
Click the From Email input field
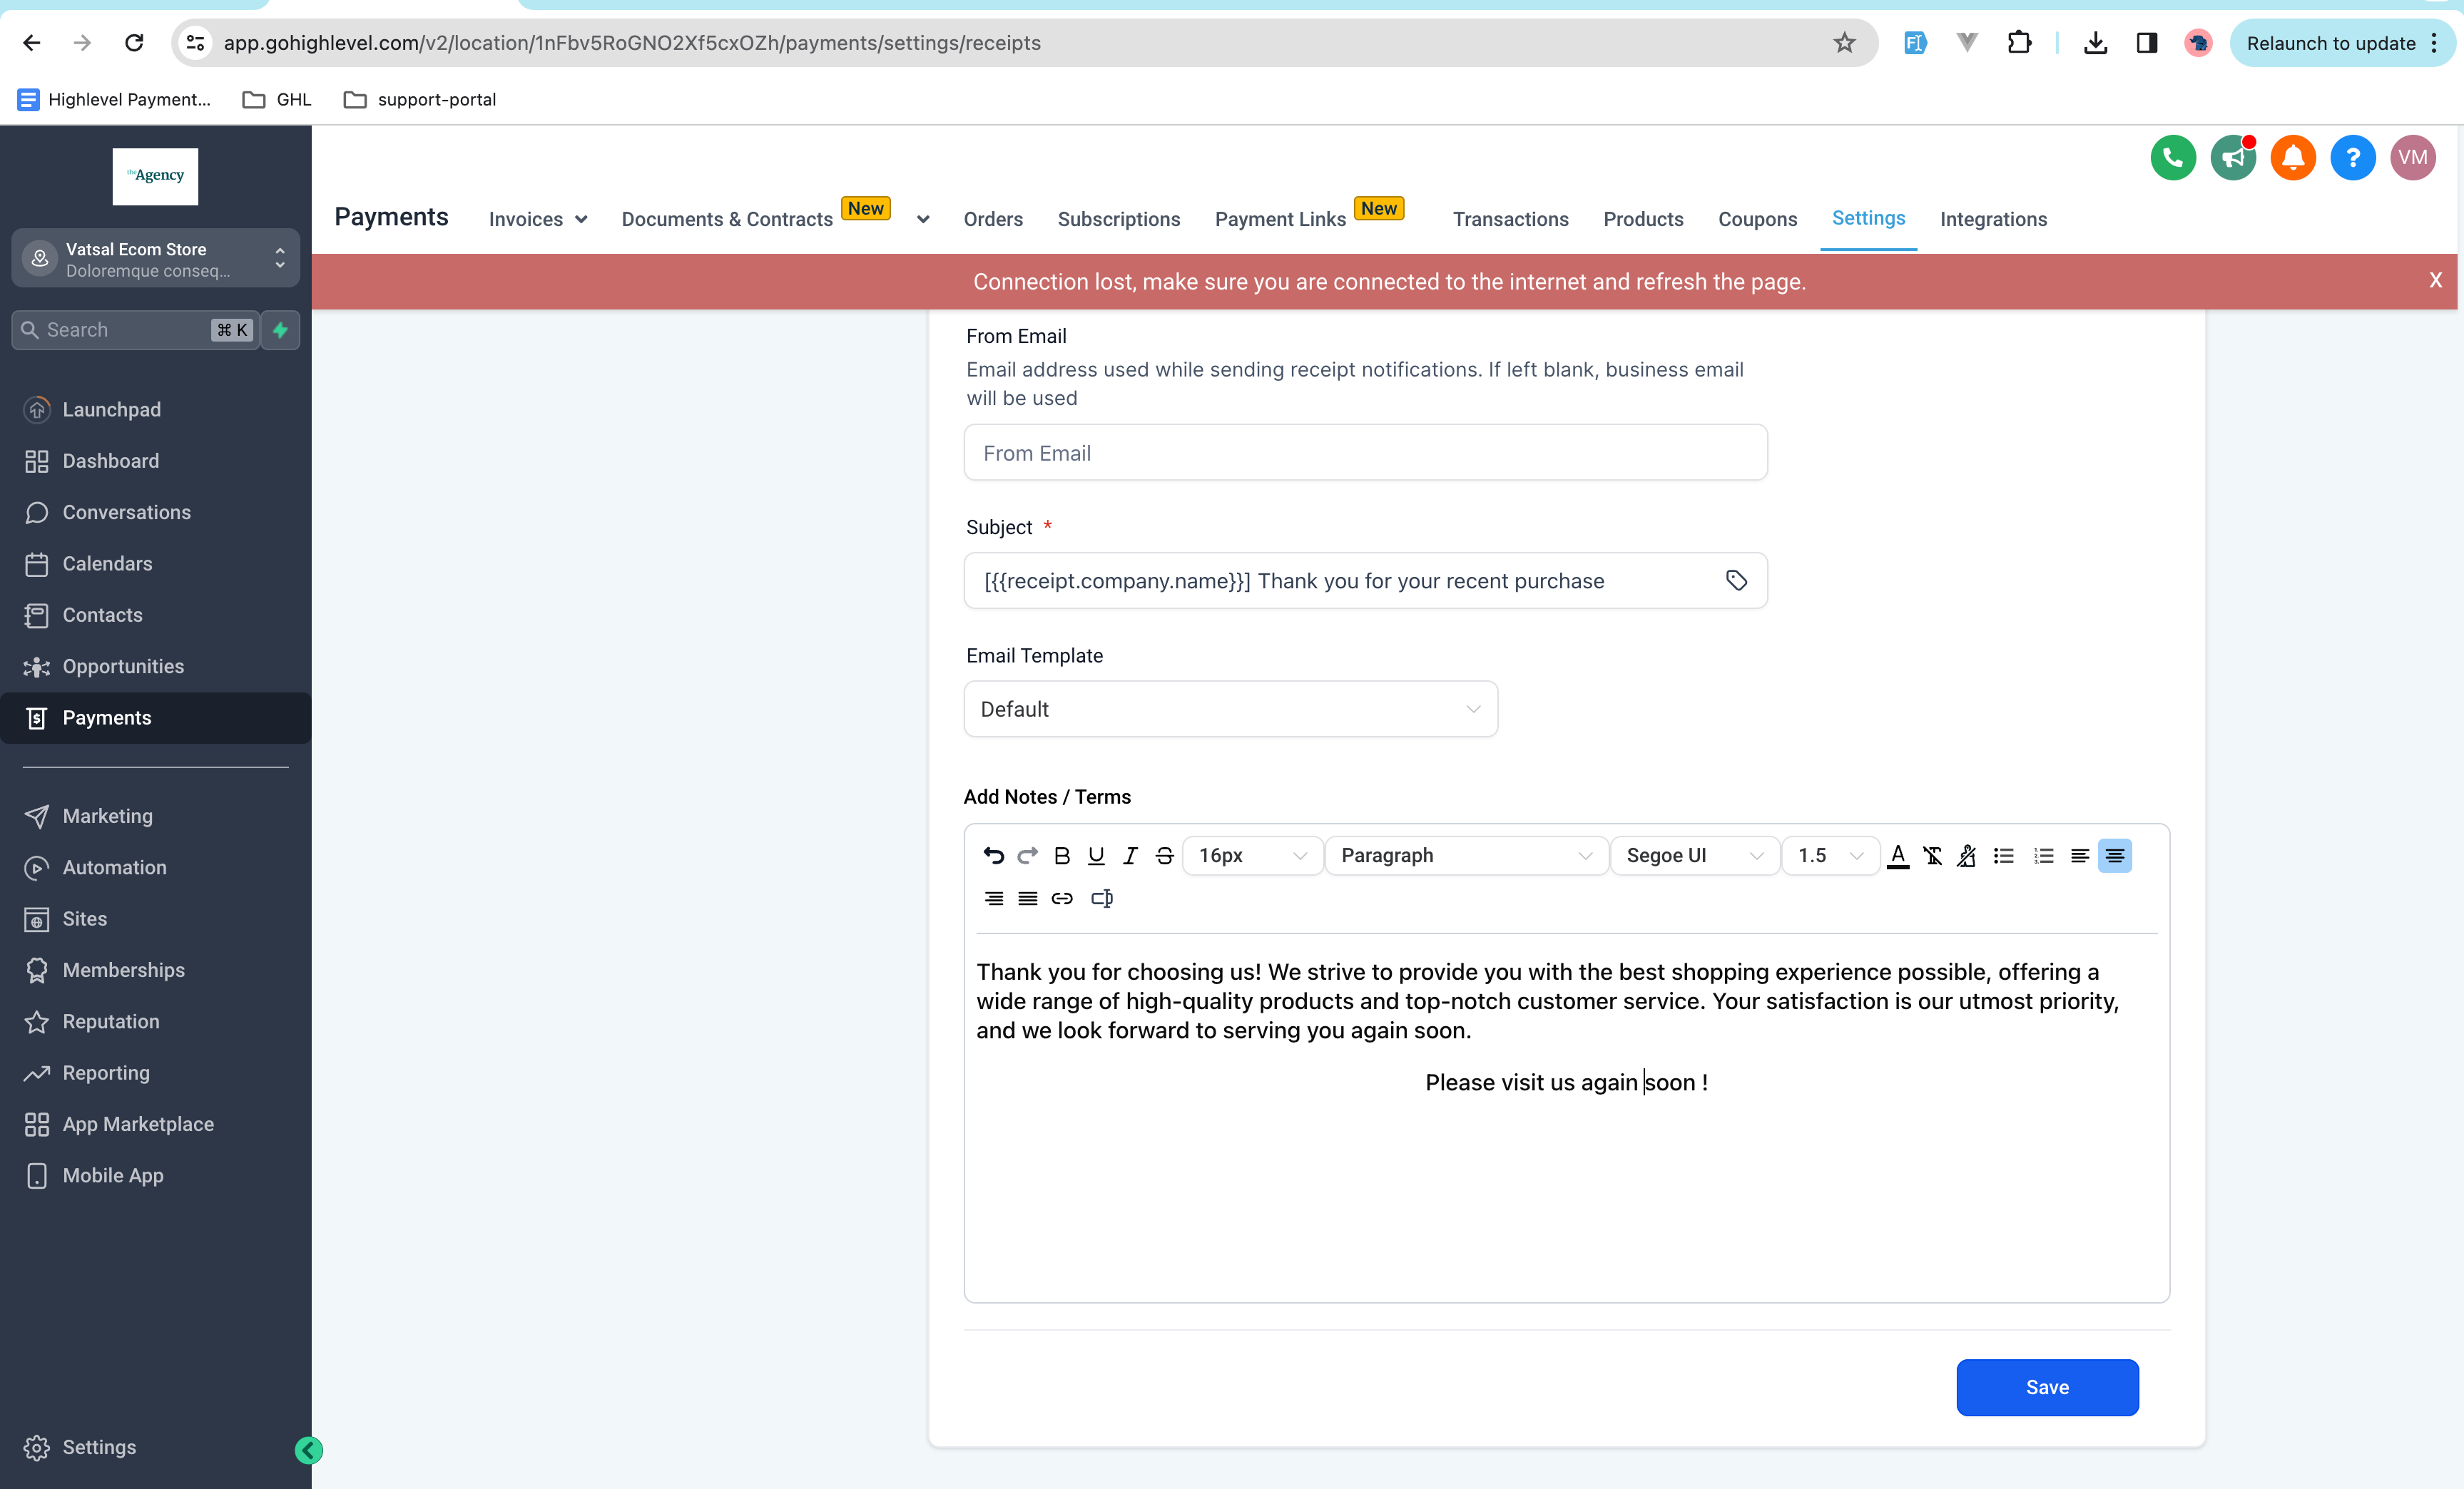pyautogui.click(x=1365, y=453)
